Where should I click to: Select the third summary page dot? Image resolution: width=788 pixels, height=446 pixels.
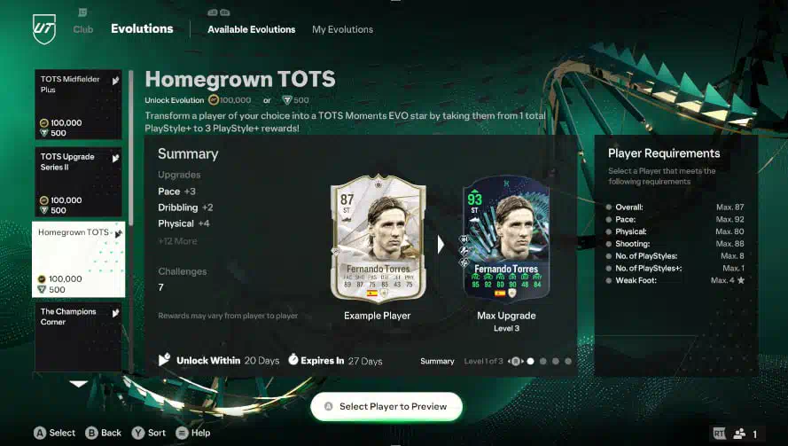click(555, 361)
